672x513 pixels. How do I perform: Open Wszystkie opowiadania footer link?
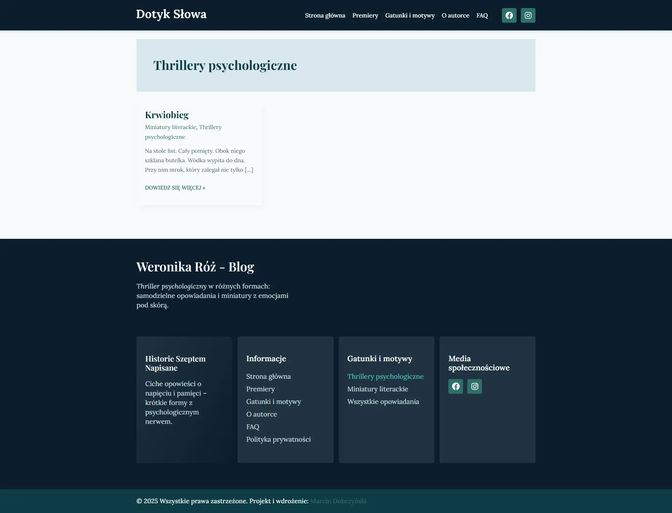pyautogui.click(x=383, y=402)
